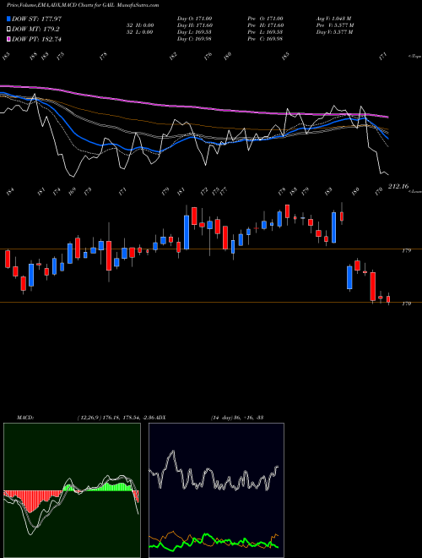Select the 'DOW MT: 179.2' legend text
The height and width of the screenshot is (558, 422).
click(35, 29)
